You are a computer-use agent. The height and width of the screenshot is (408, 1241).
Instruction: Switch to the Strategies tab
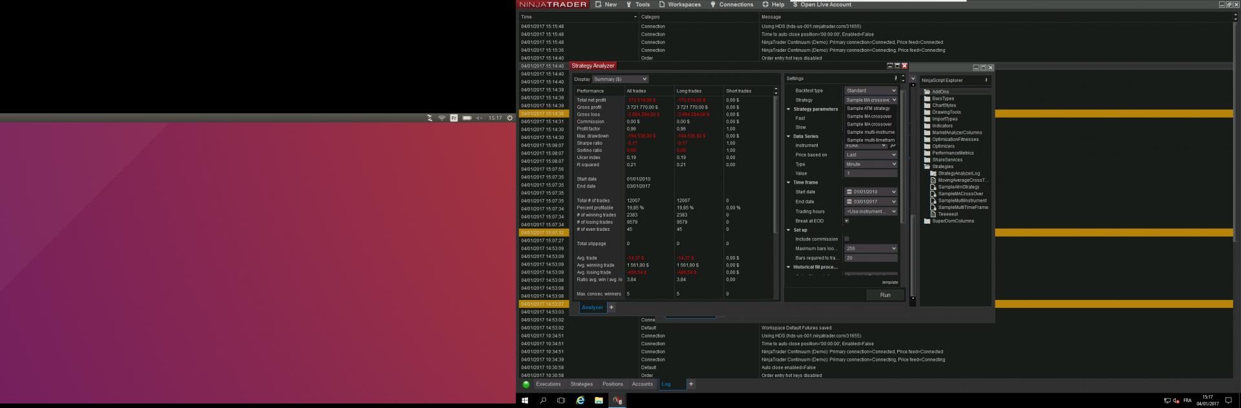point(582,384)
